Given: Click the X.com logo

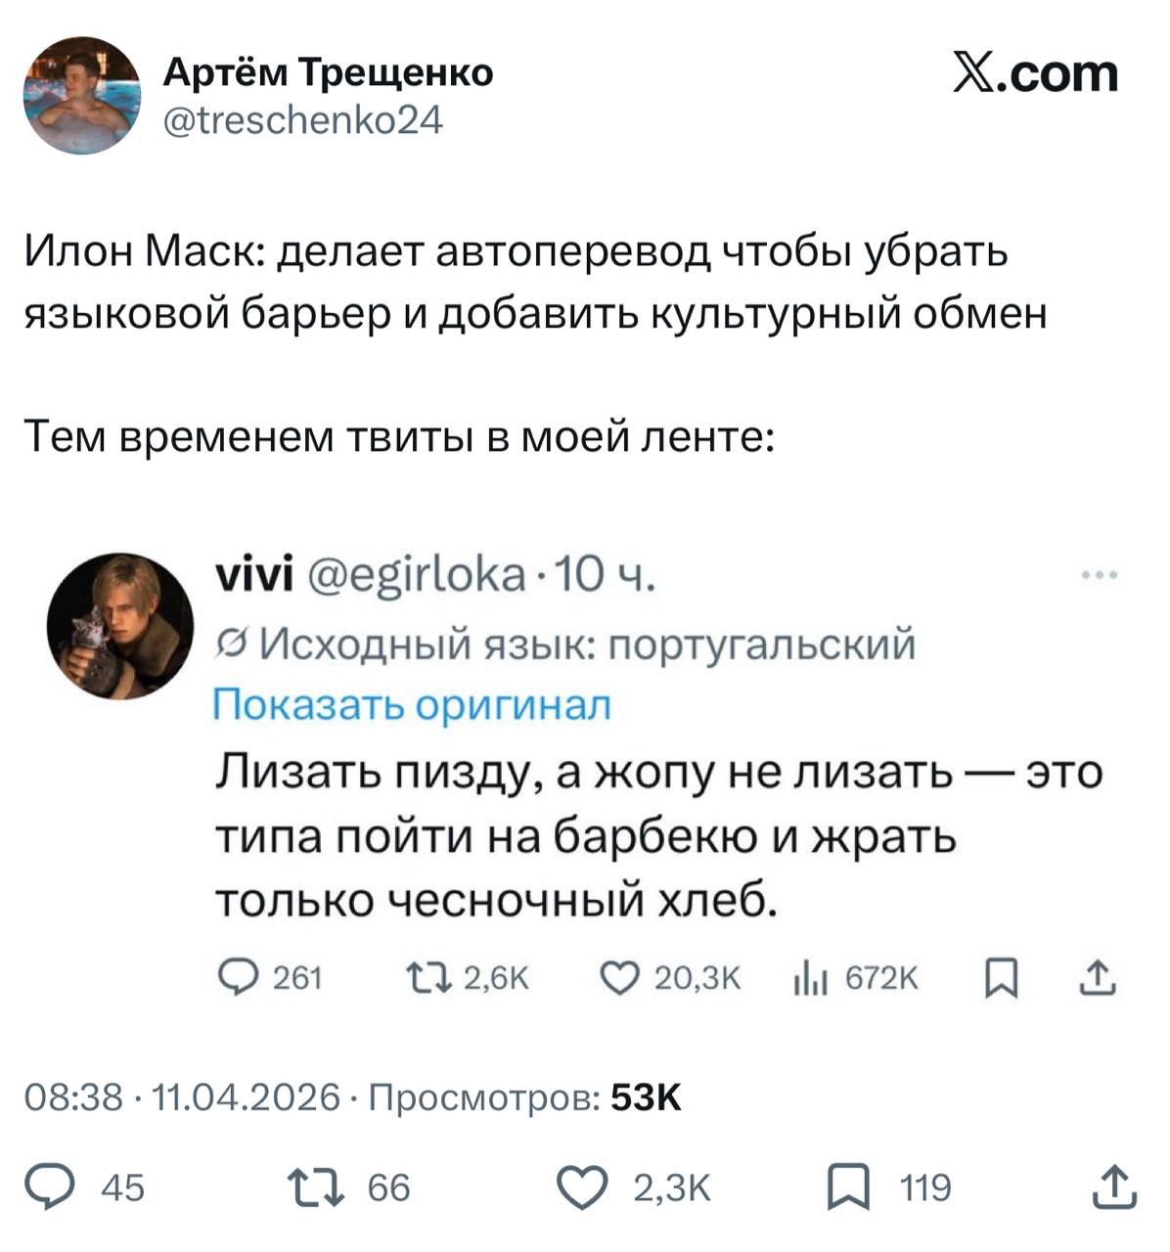Looking at the screenshot, I should click(x=1036, y=74).
